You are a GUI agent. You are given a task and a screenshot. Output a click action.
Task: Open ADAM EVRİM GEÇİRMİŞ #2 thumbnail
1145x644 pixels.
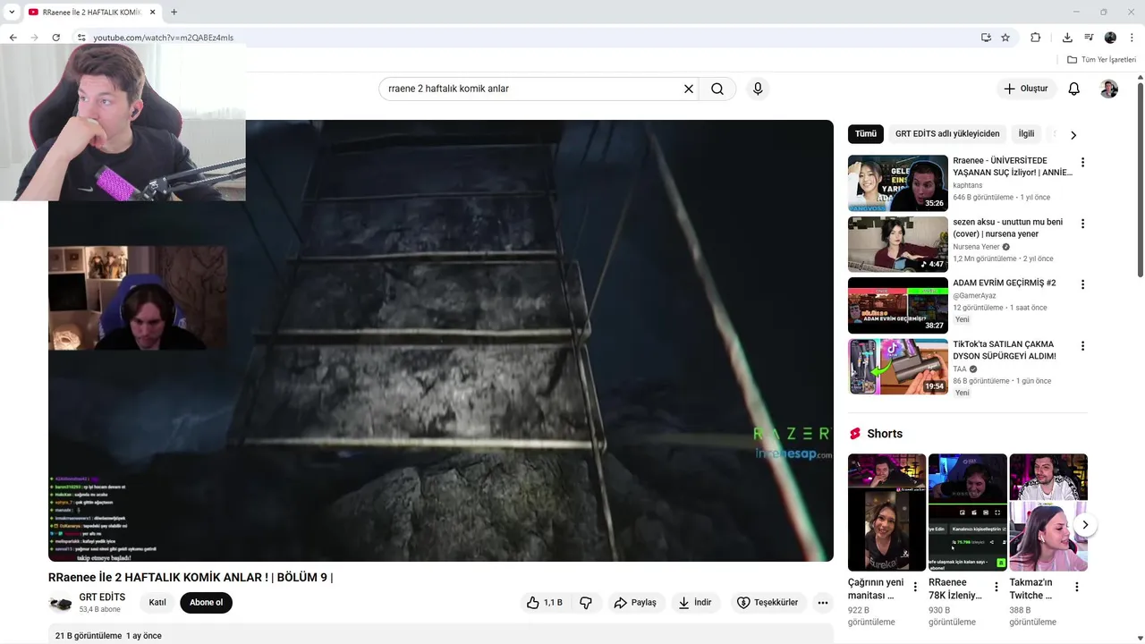(x=898, y=305)
